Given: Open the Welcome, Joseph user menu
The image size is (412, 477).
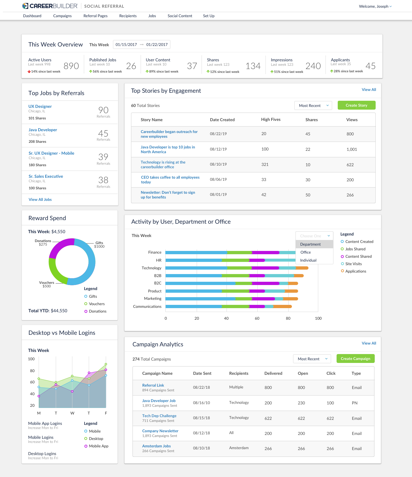Looking at the screenshot, I should click(x=375, y=6).
